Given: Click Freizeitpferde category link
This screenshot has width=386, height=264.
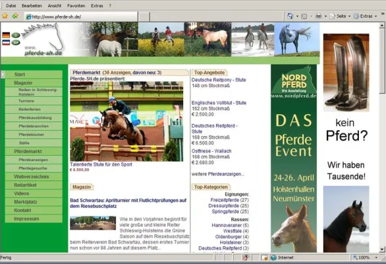Looking at the screenshot, I should (225, 200).
